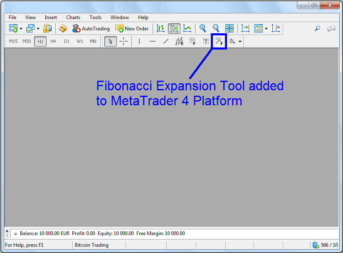Screen dimensions: 343x253
Task: Maximize the MetaTrader window
Action: 314,5
